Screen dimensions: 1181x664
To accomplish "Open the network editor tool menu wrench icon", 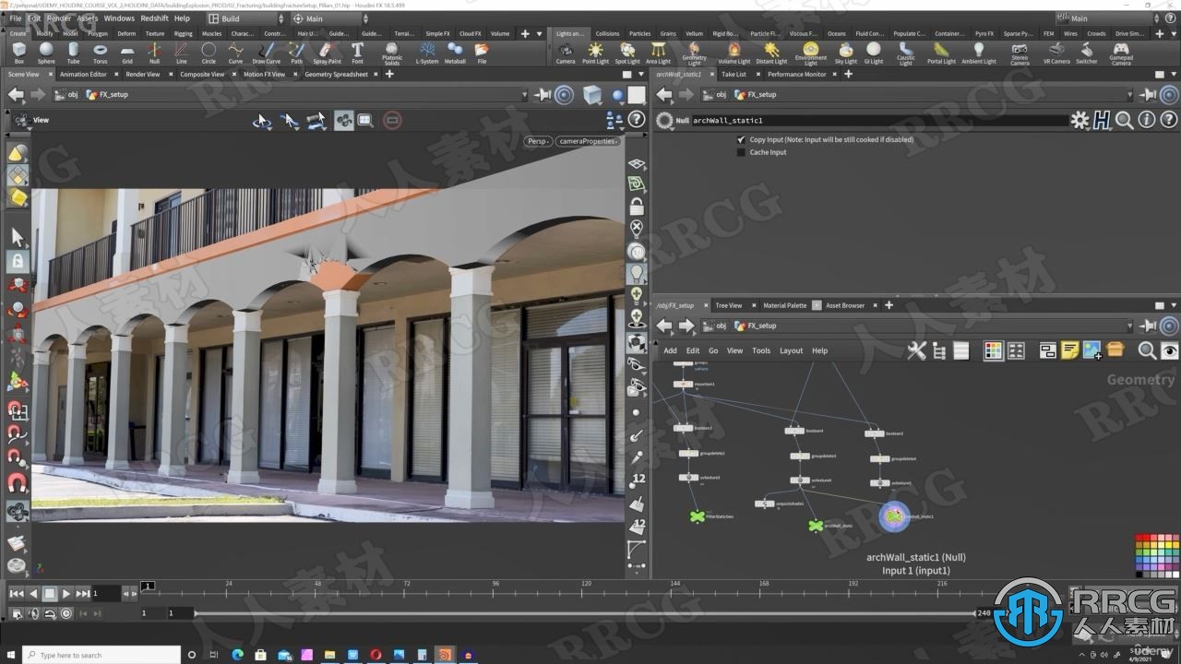I will (x=916, y=350).
